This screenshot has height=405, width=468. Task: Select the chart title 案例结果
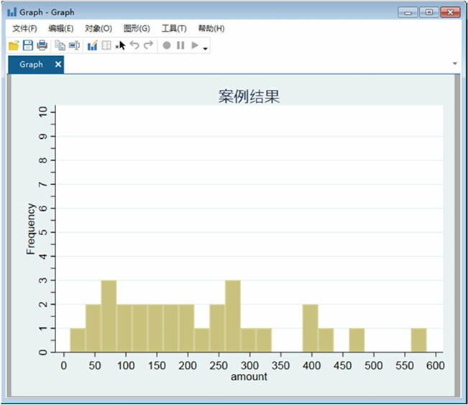pyautogui.click(x=249, y=96)
